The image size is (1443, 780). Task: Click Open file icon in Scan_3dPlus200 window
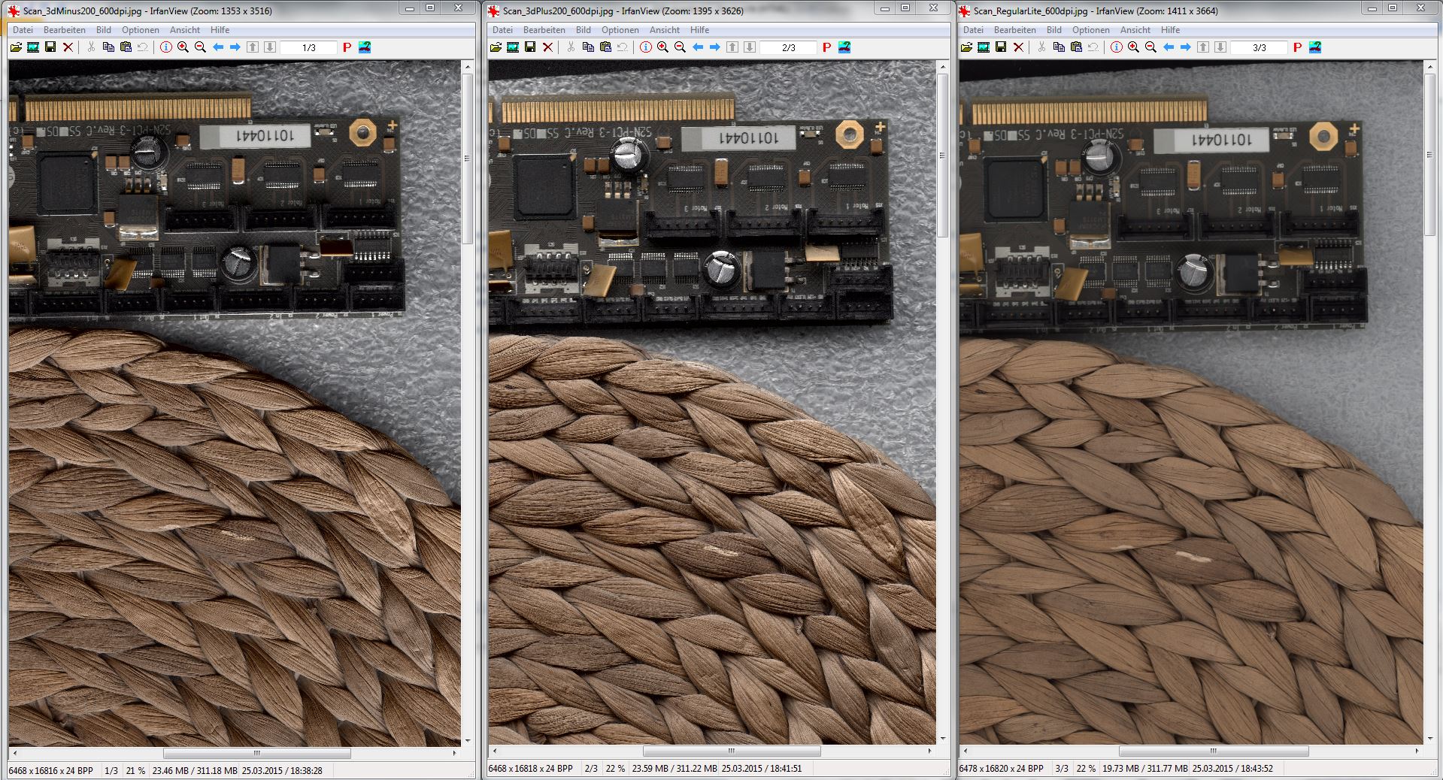pyautogui.click(x=496, y=47)
